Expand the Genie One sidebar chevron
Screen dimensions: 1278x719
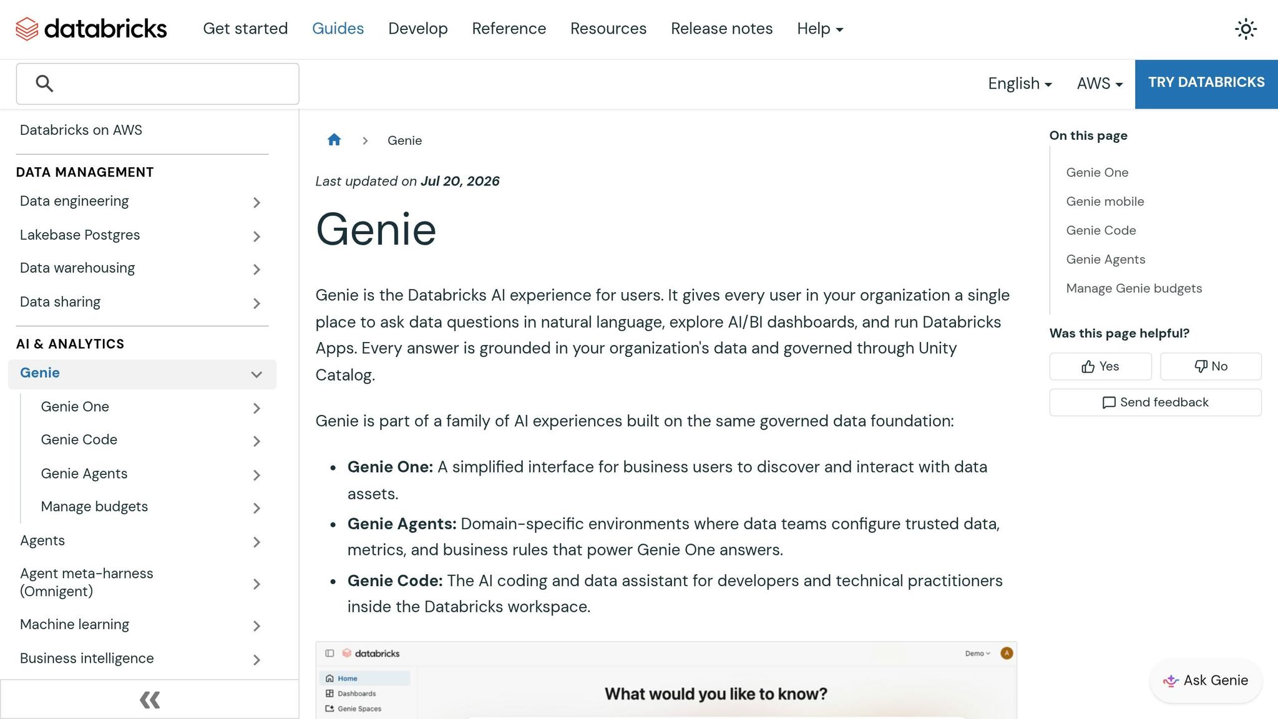[x=256, y=408]
